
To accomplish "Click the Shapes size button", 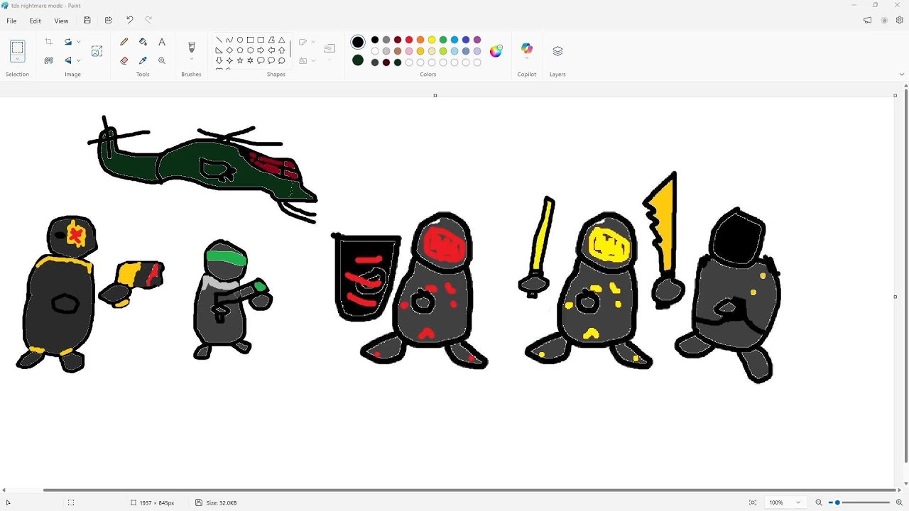I will point(330,48).
